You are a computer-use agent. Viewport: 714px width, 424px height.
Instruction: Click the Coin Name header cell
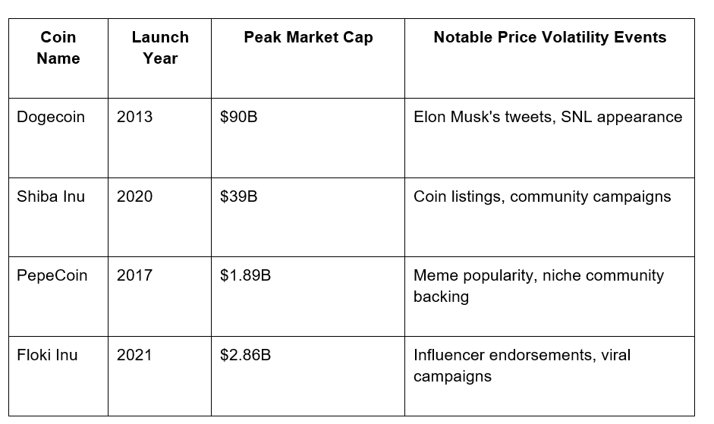coord(58,58)
